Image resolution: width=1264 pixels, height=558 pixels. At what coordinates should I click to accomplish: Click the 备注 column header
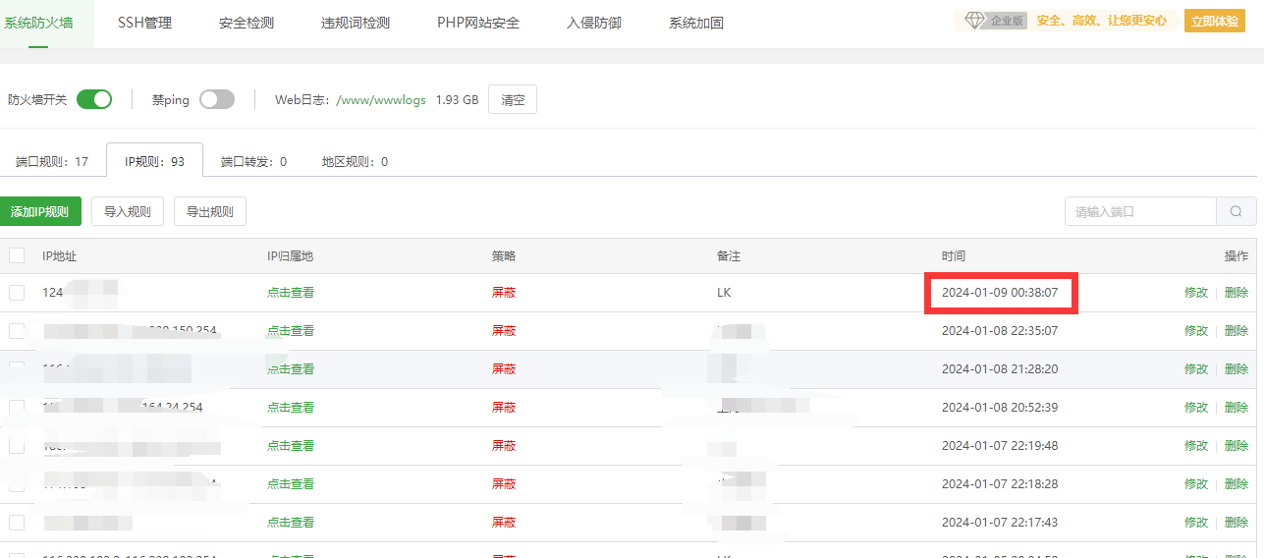[x=729, y=256]
